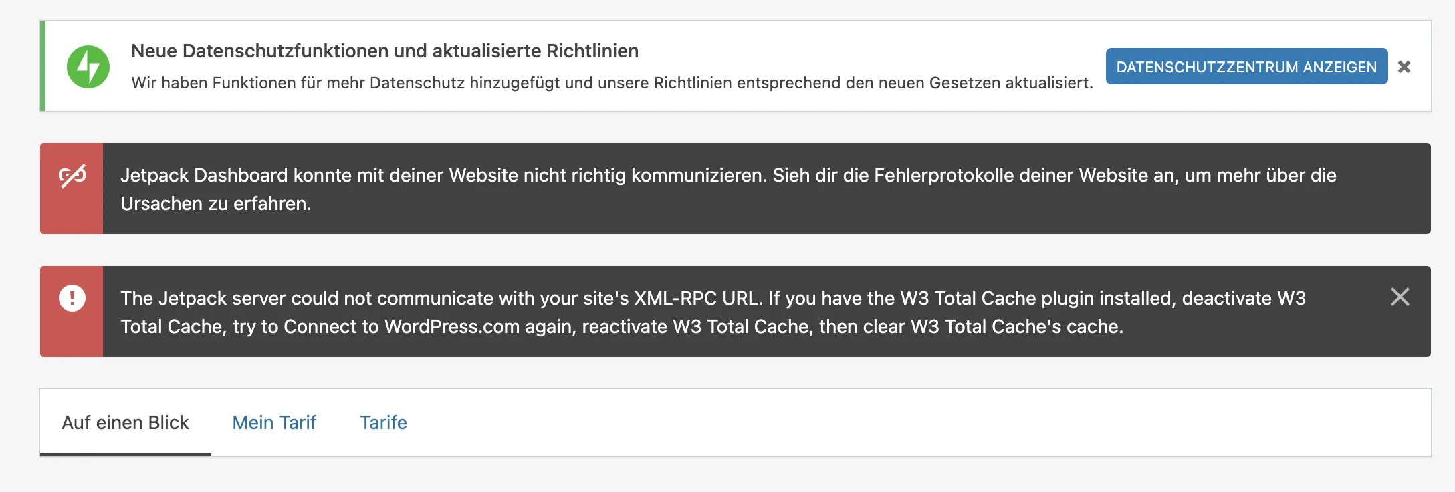Select the Auf einen Blick tab

click(x=126, y=422)
